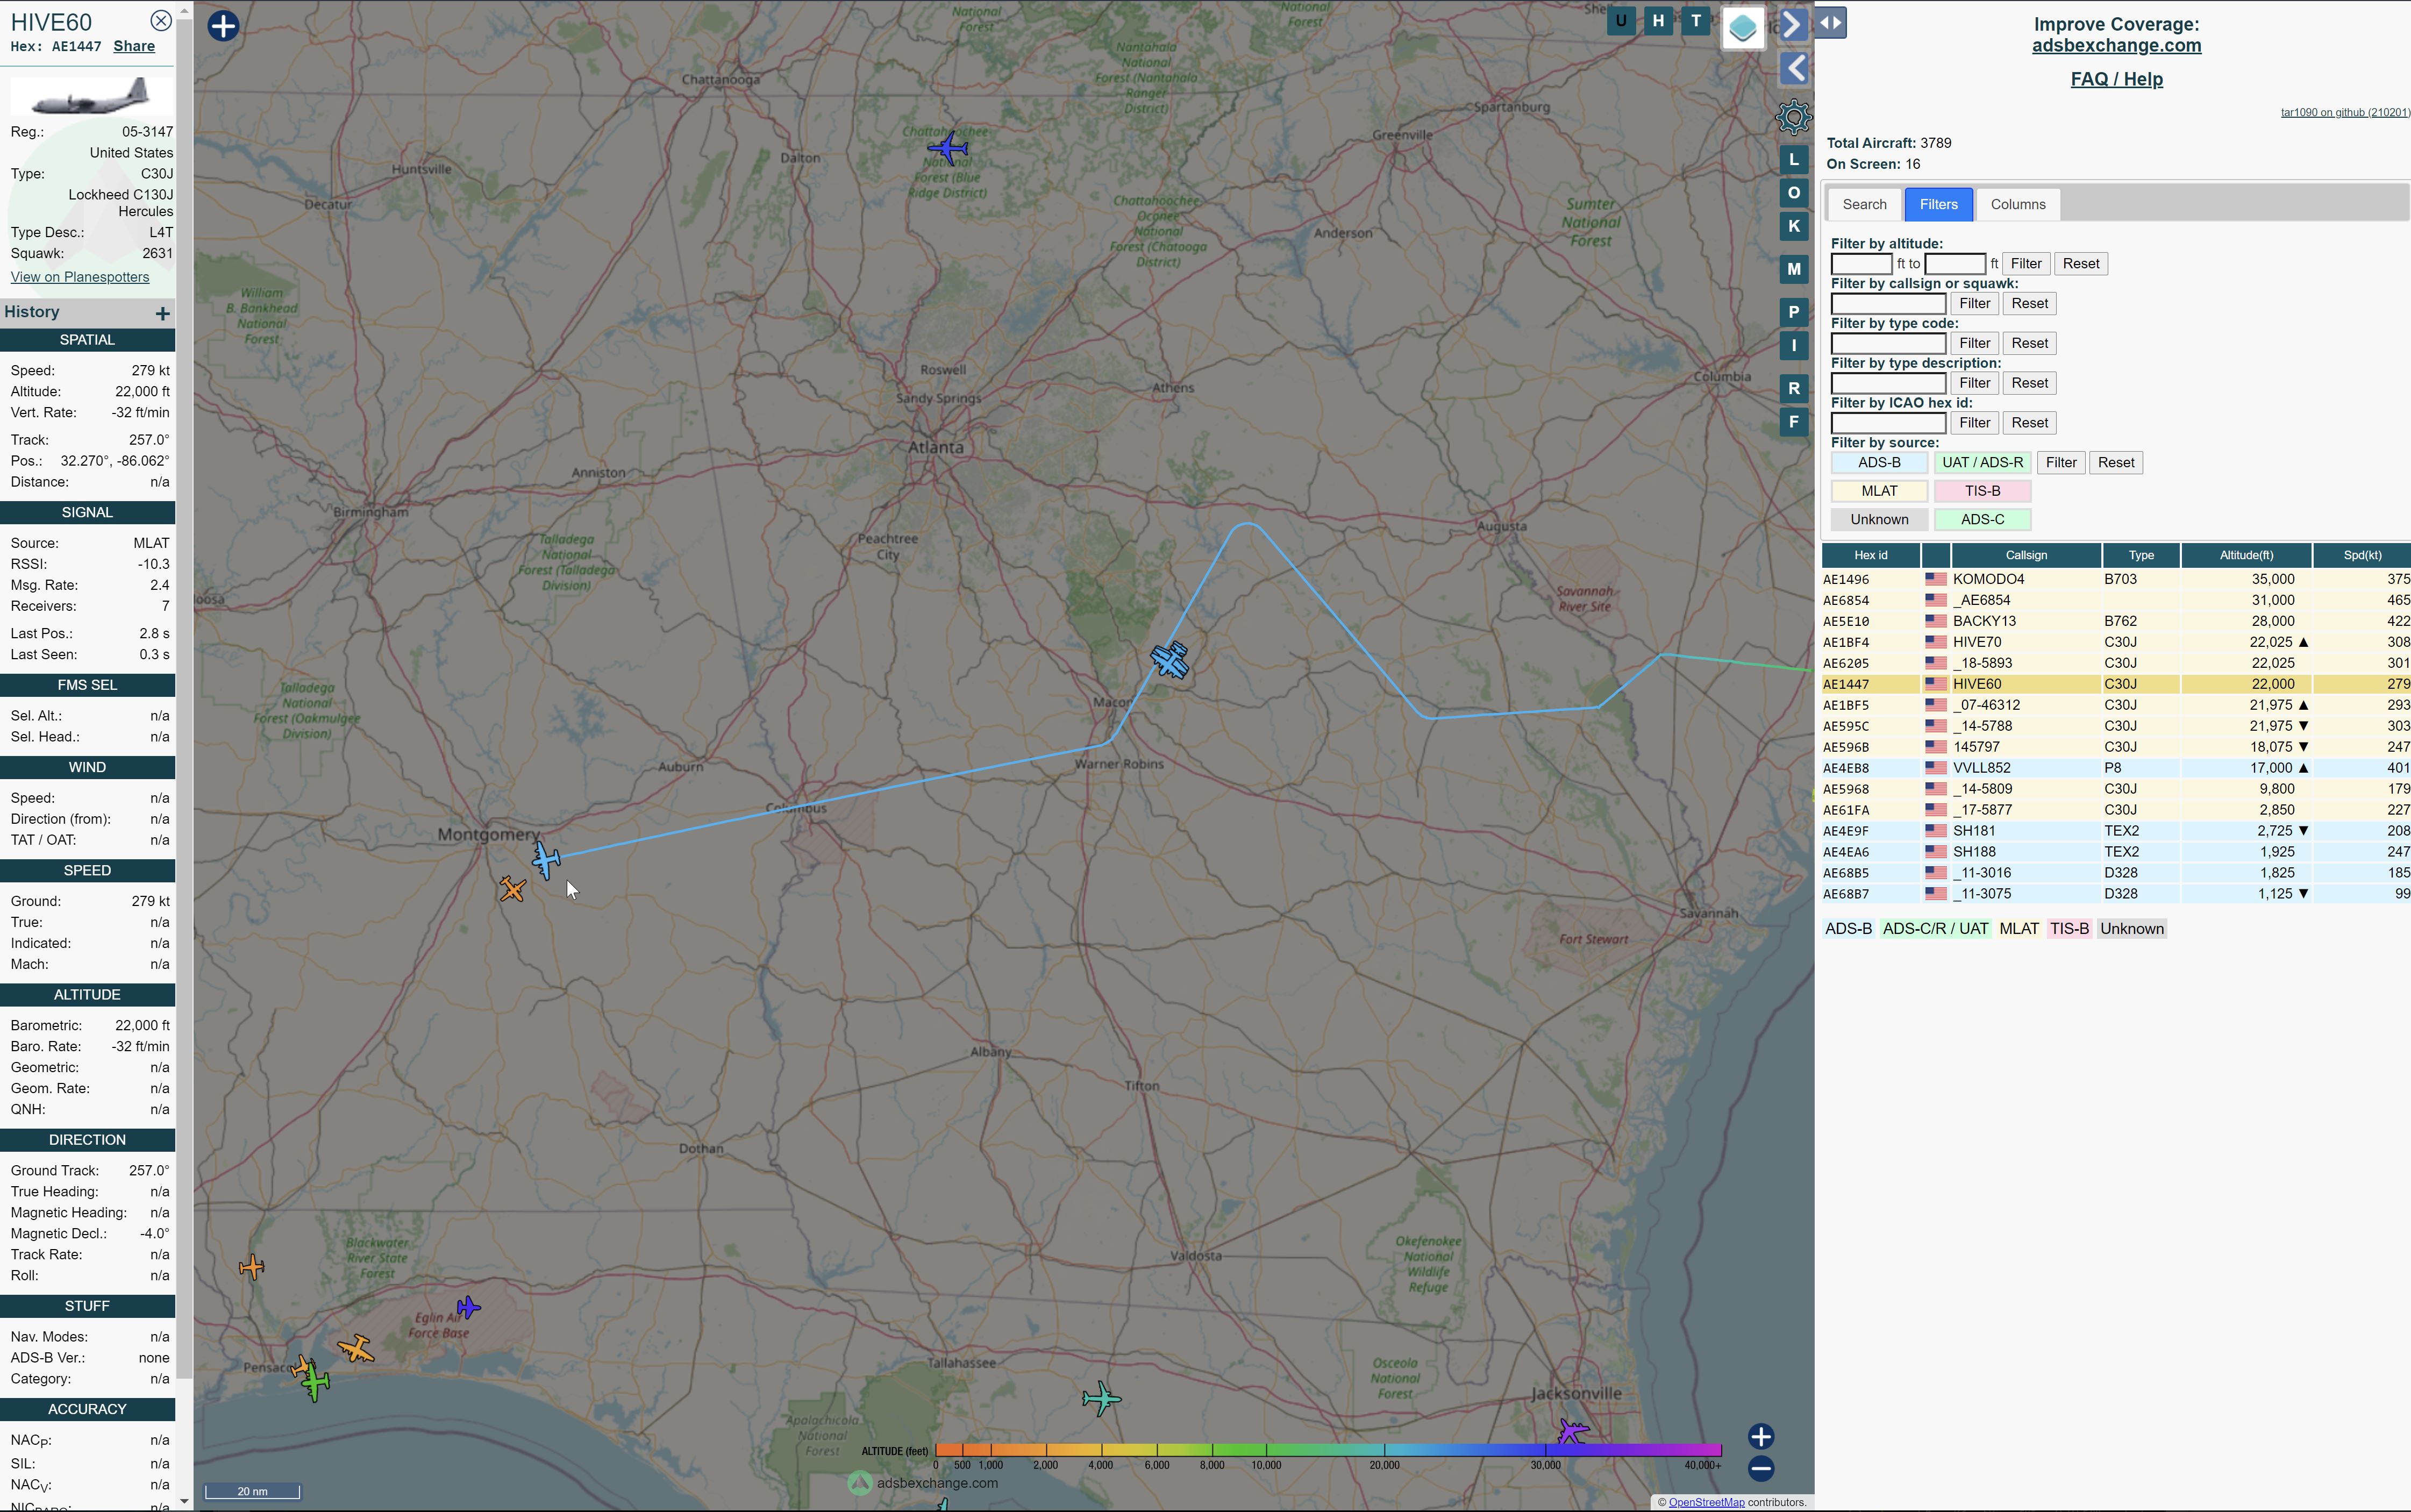The image size is (2411, 1512).
Task: Apply the altitude Filter button
Action: click(2026, 264)
